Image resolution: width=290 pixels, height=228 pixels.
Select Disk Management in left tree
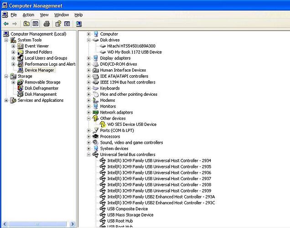click(x=41, y=94)
